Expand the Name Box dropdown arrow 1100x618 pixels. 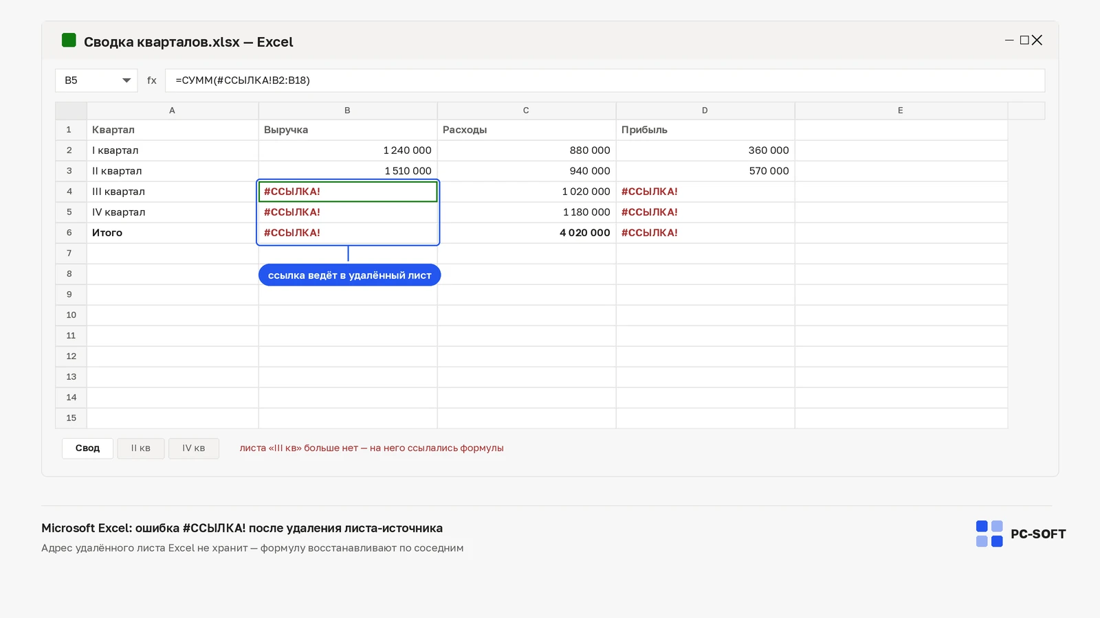tap(126, 80)
